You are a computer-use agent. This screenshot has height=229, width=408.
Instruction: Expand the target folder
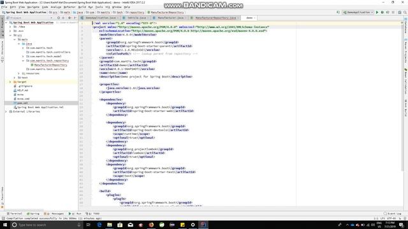click(x=10, y=82)
